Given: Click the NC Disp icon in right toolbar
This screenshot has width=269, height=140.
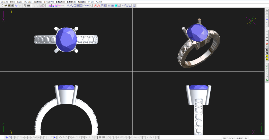Looking at the screenshot, I should coord(267,80).
